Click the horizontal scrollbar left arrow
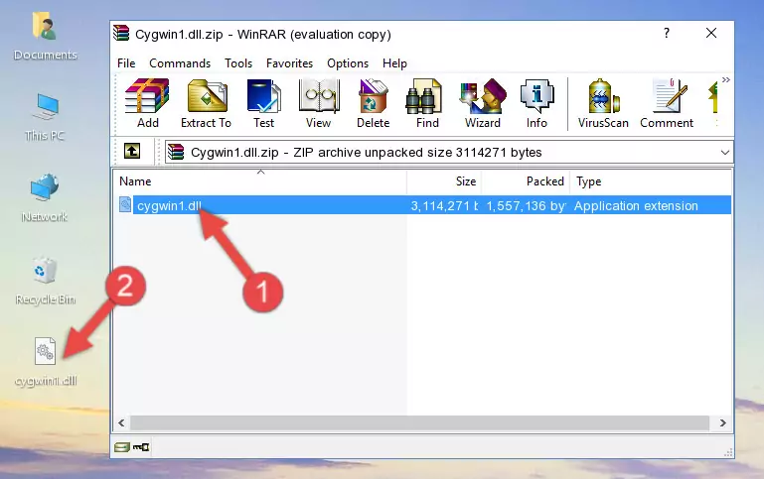The width and height of the screenshot is (764, 479). pos(122,423)
